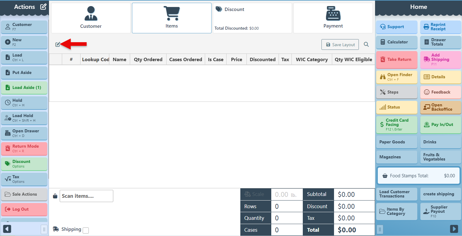Viewport: 462px width, 236px height.
Task: Enable the Shipping checkbox
Action: [x=86, y=230]
